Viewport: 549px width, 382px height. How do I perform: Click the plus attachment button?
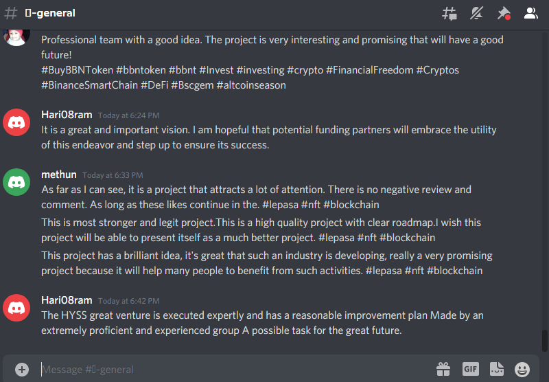pos(22,370)
